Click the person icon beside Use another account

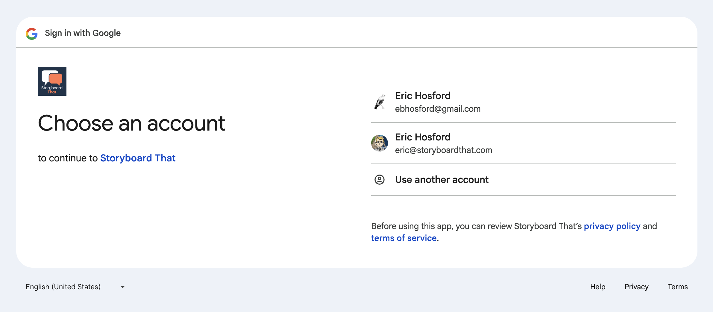pos(380,180)
